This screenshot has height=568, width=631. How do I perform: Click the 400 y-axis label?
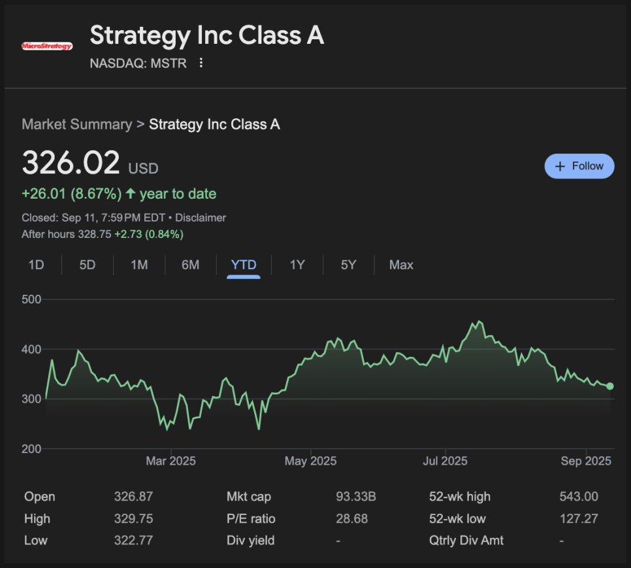31,349
